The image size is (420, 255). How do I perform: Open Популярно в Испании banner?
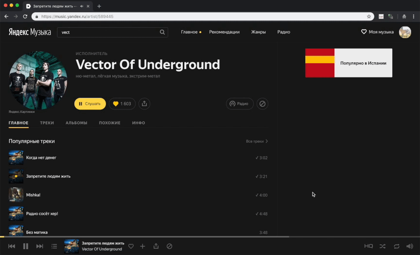click(x=349, y=63)
